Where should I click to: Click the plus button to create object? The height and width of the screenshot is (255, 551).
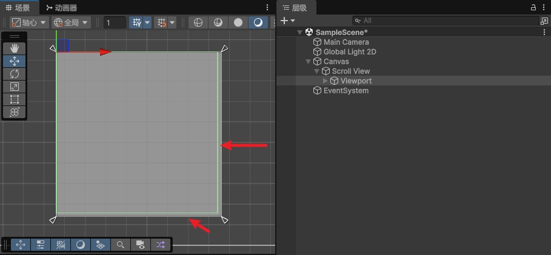tap(284, 21)
